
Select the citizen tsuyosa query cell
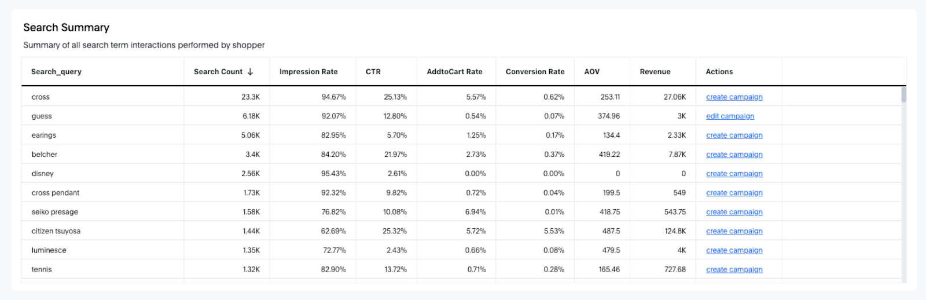click(x=56, y=231)
